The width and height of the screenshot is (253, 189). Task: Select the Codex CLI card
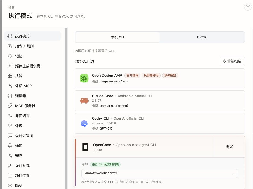[x=160, y=123]
